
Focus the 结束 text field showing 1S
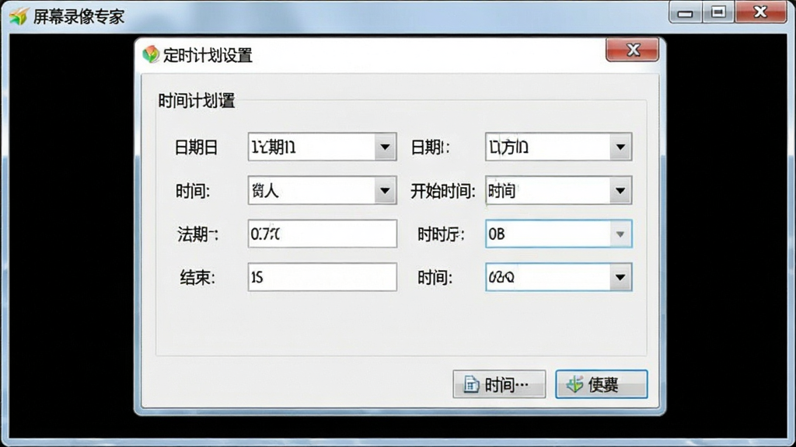(x=323, y=277)
